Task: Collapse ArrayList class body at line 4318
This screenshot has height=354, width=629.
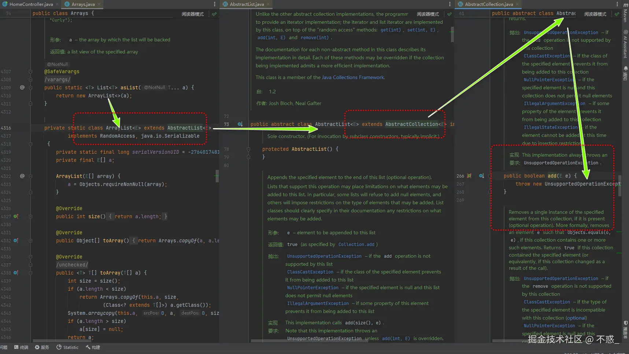Action: point(30,144)
